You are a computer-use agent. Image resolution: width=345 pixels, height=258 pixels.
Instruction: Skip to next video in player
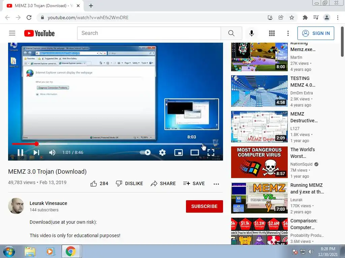[36, 152]
